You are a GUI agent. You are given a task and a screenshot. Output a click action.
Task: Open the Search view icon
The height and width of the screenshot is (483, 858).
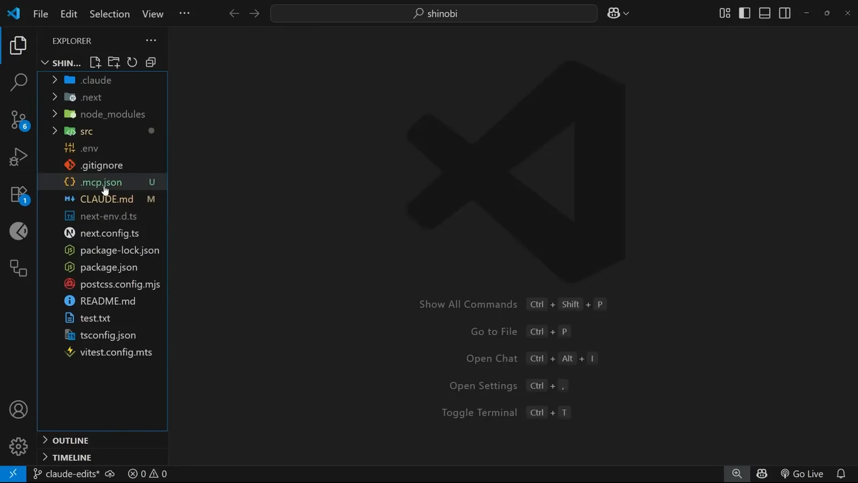coord(18,83)
